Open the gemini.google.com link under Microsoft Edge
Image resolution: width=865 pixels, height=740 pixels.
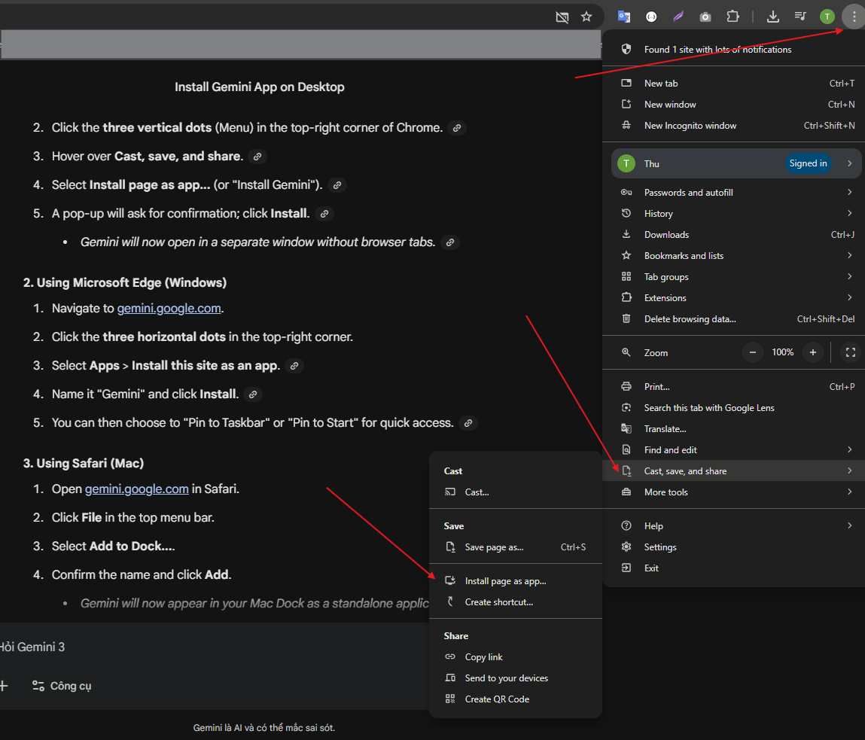pos(169,309)
